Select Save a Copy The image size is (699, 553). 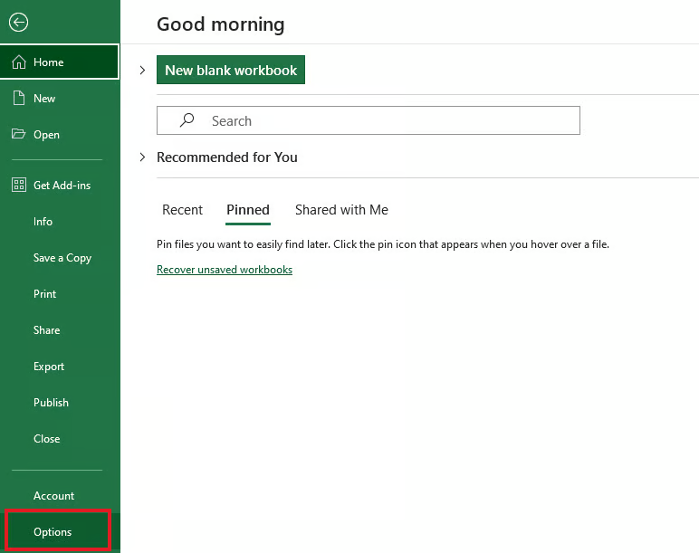tap(62, 258)
